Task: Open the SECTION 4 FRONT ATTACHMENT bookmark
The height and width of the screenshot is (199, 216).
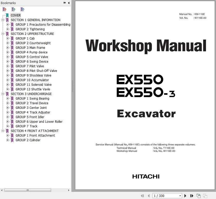Action: coord(35,131)
